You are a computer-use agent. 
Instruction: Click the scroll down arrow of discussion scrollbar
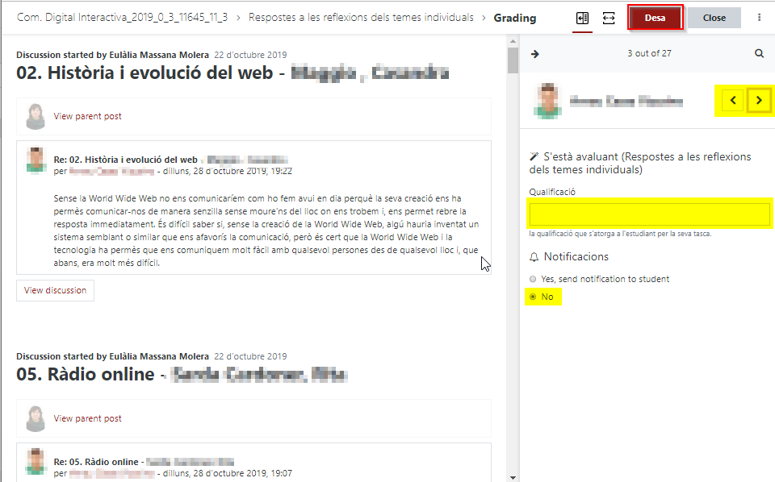(x=513, y=476)
